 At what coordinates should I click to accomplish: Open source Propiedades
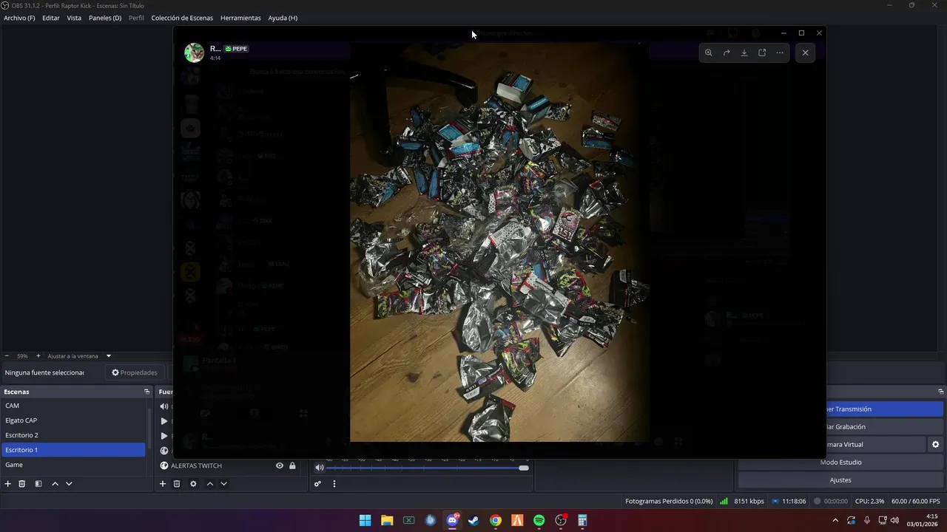[135, 372]
